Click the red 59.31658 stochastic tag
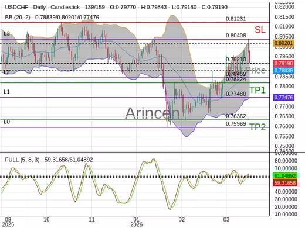This screenshot has width=305, height=228. (x=285, y=183)
